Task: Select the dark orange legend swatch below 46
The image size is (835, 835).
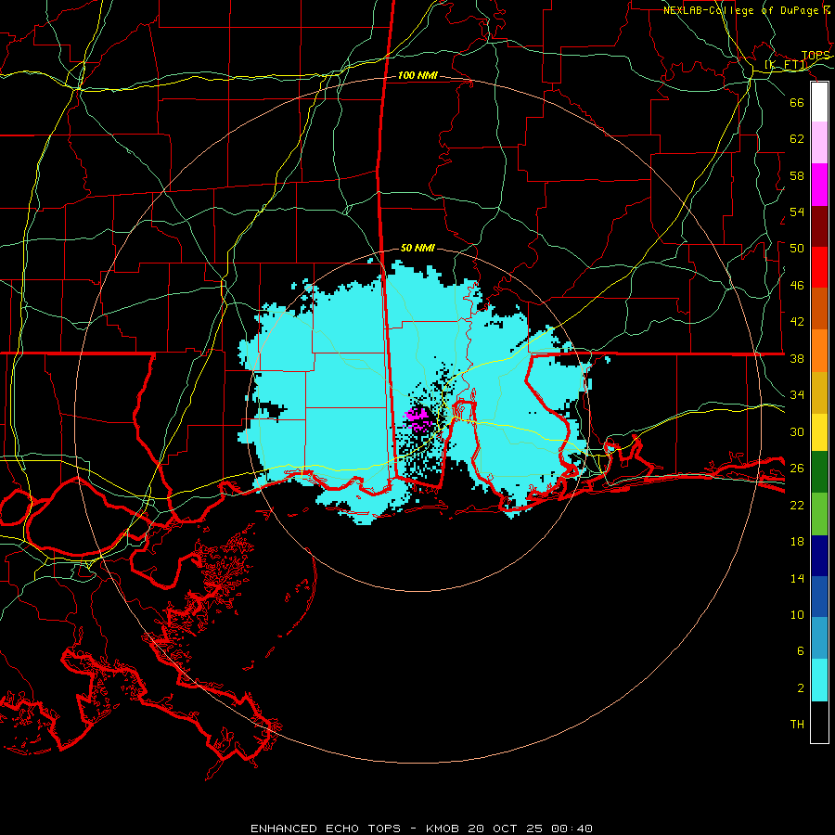Action: tap(819, 309)
